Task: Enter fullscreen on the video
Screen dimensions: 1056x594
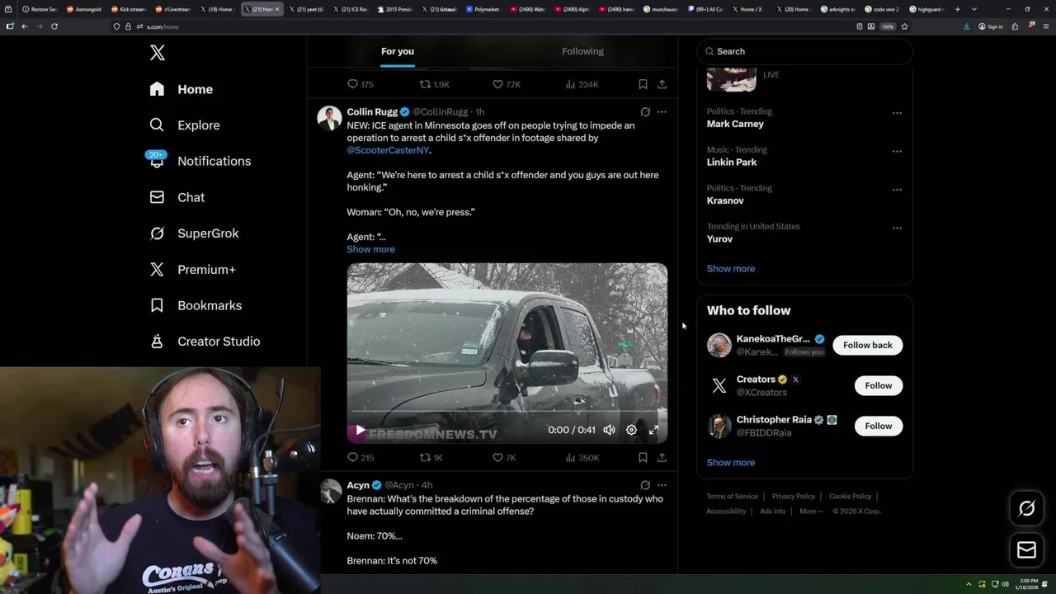Action: click(x=653, y=430)
